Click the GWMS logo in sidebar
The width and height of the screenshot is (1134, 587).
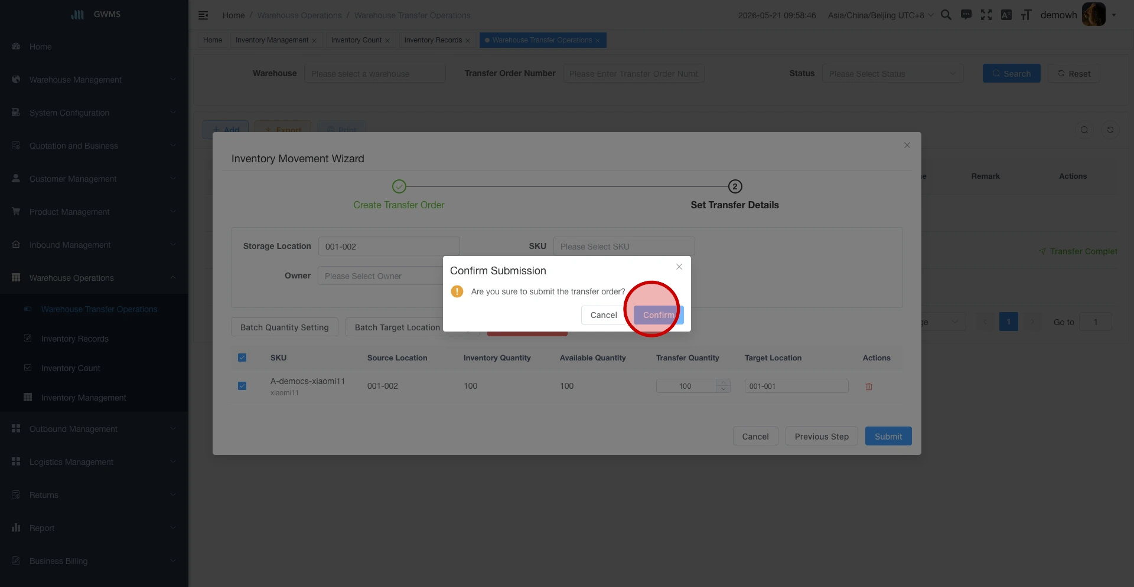click(95, 14)
